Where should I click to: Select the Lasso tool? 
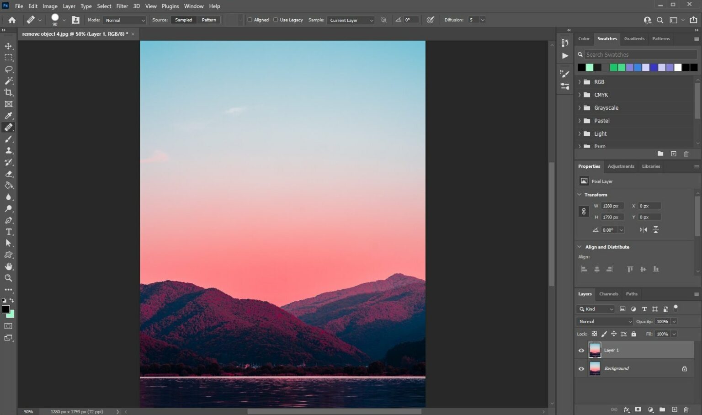(x=8, y=69)
